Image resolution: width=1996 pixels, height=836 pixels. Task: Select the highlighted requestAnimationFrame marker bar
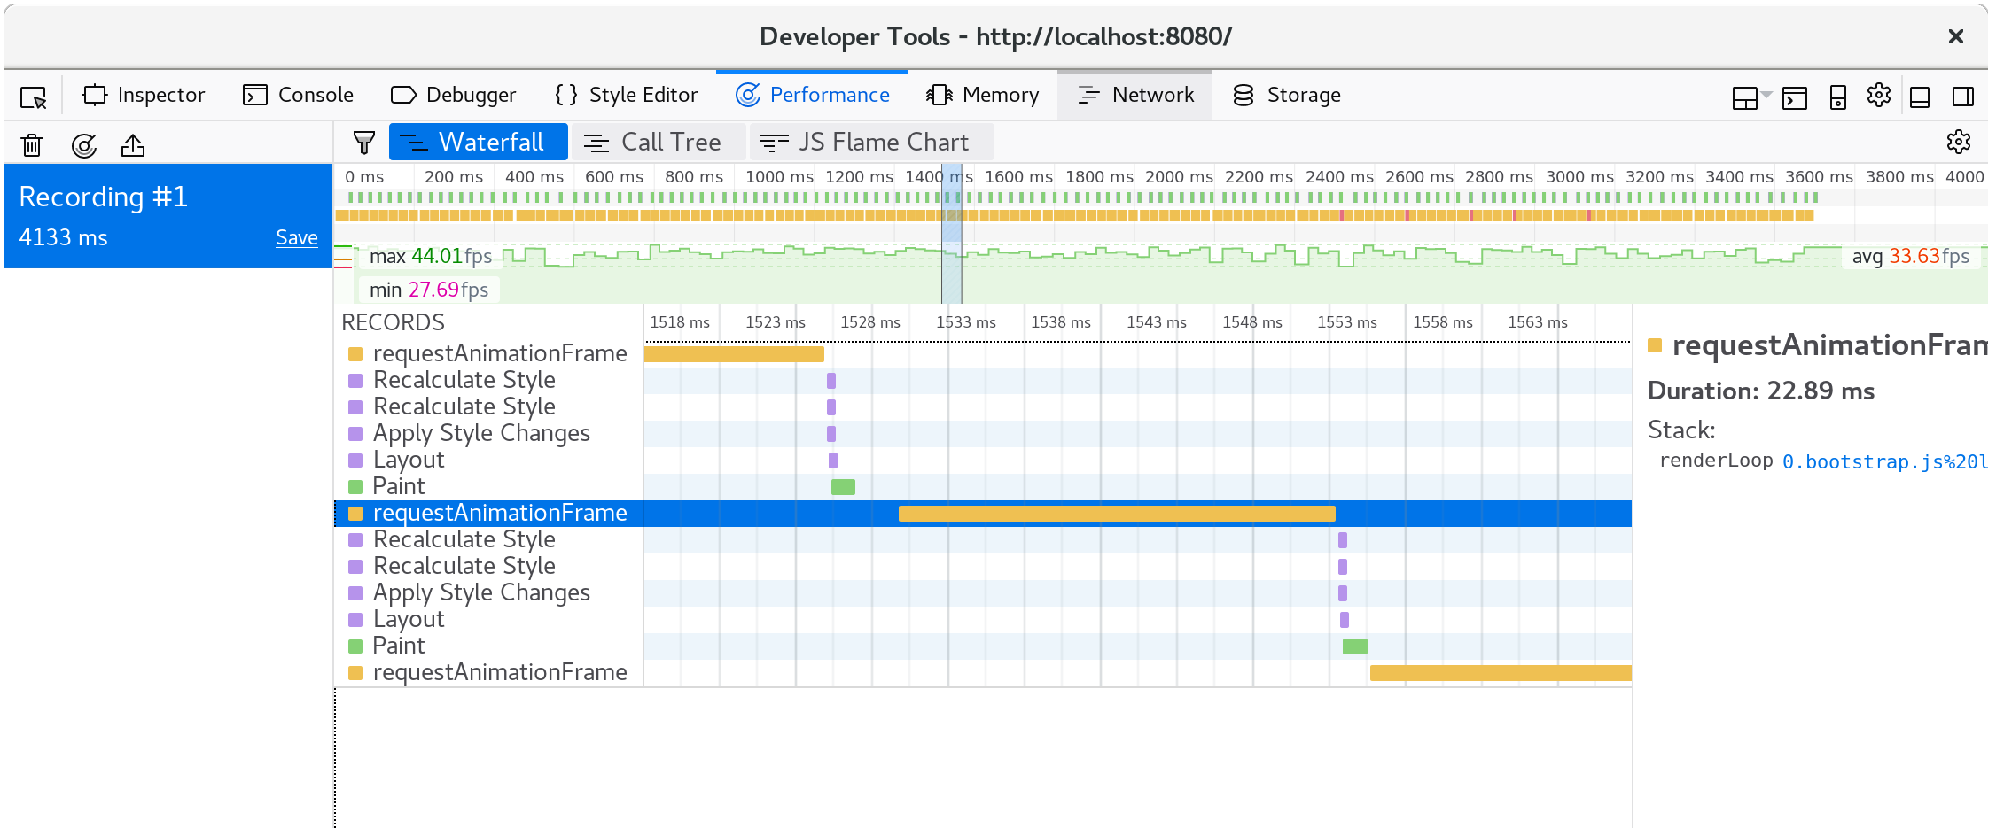click(x=1117, y=513)
